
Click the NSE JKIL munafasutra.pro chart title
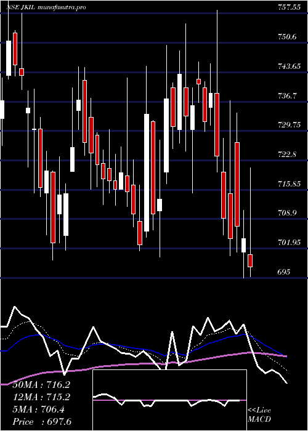pyautogui.click(x=46, y=7)
